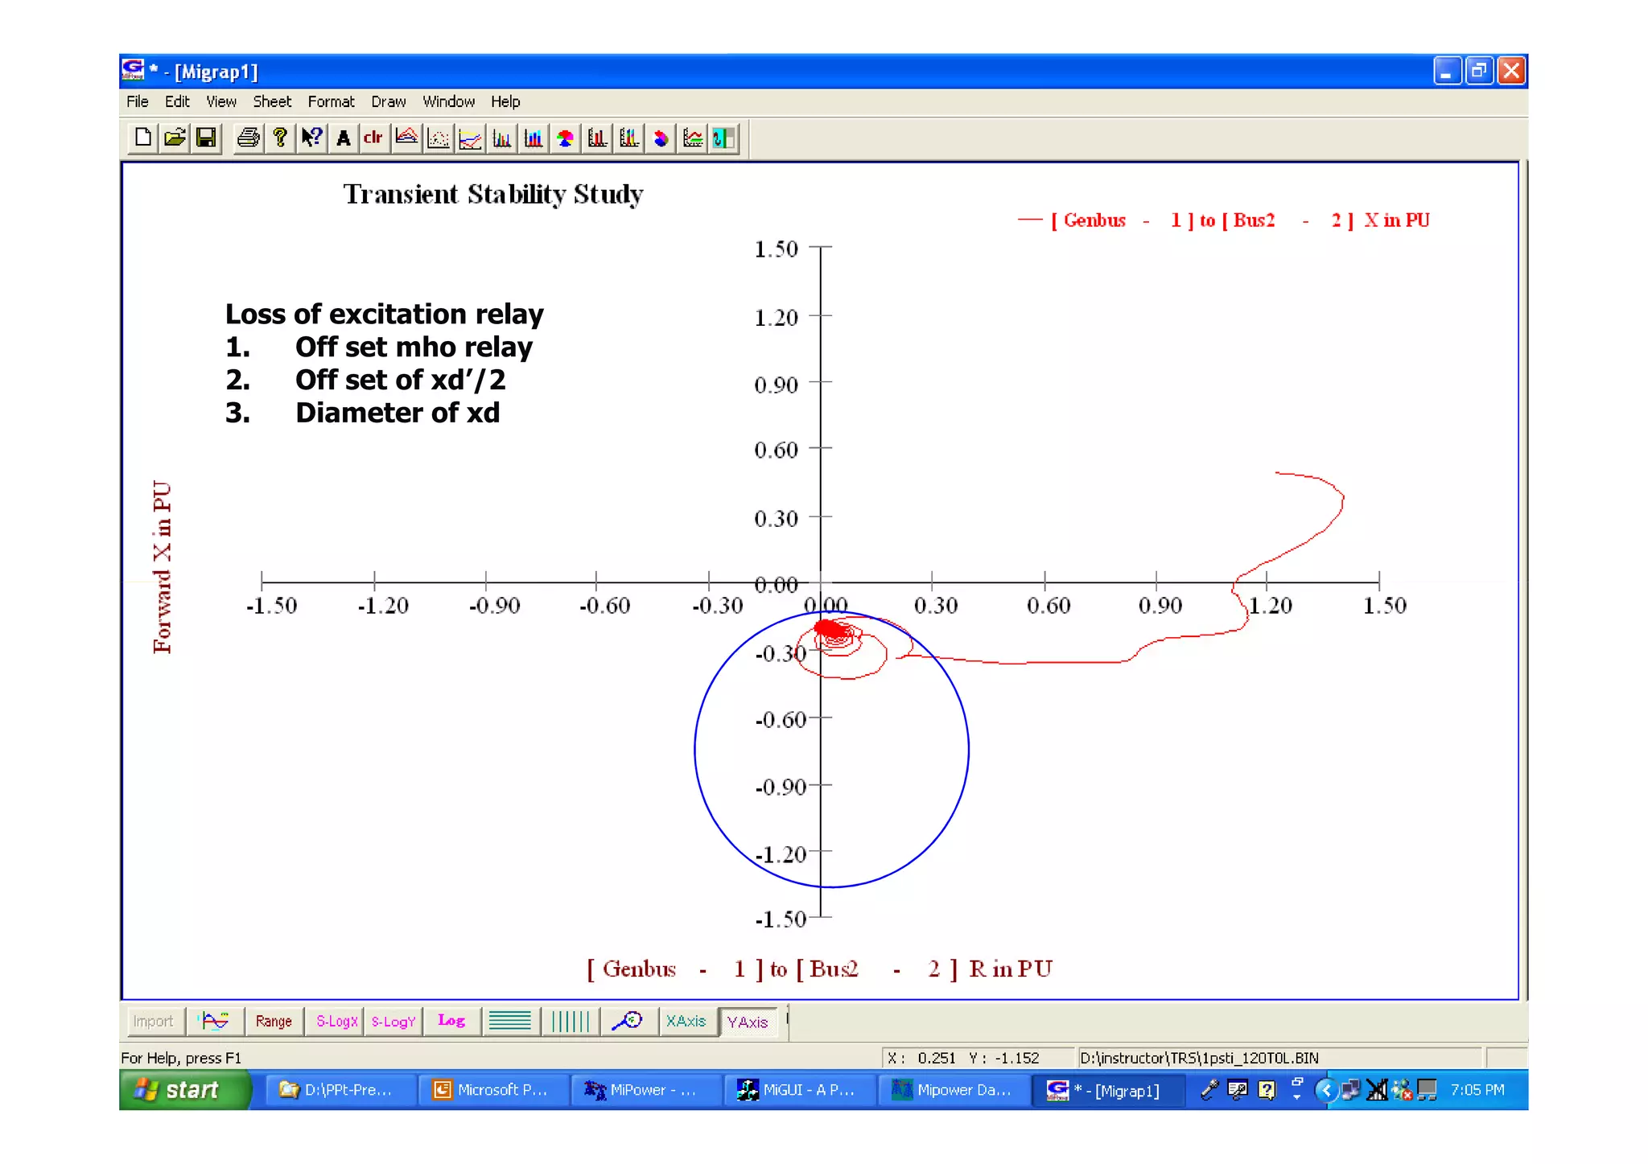Open the zoom magnifier tool
Screen dimensions: 1648x1164
coord(627,1021)
